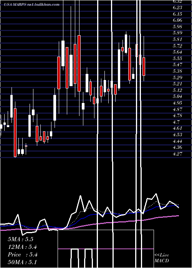
Task: Select the 5.47 price axis label
Action: 177,65
